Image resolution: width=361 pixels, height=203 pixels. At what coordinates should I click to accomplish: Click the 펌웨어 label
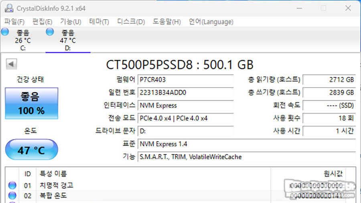[126, 79]
